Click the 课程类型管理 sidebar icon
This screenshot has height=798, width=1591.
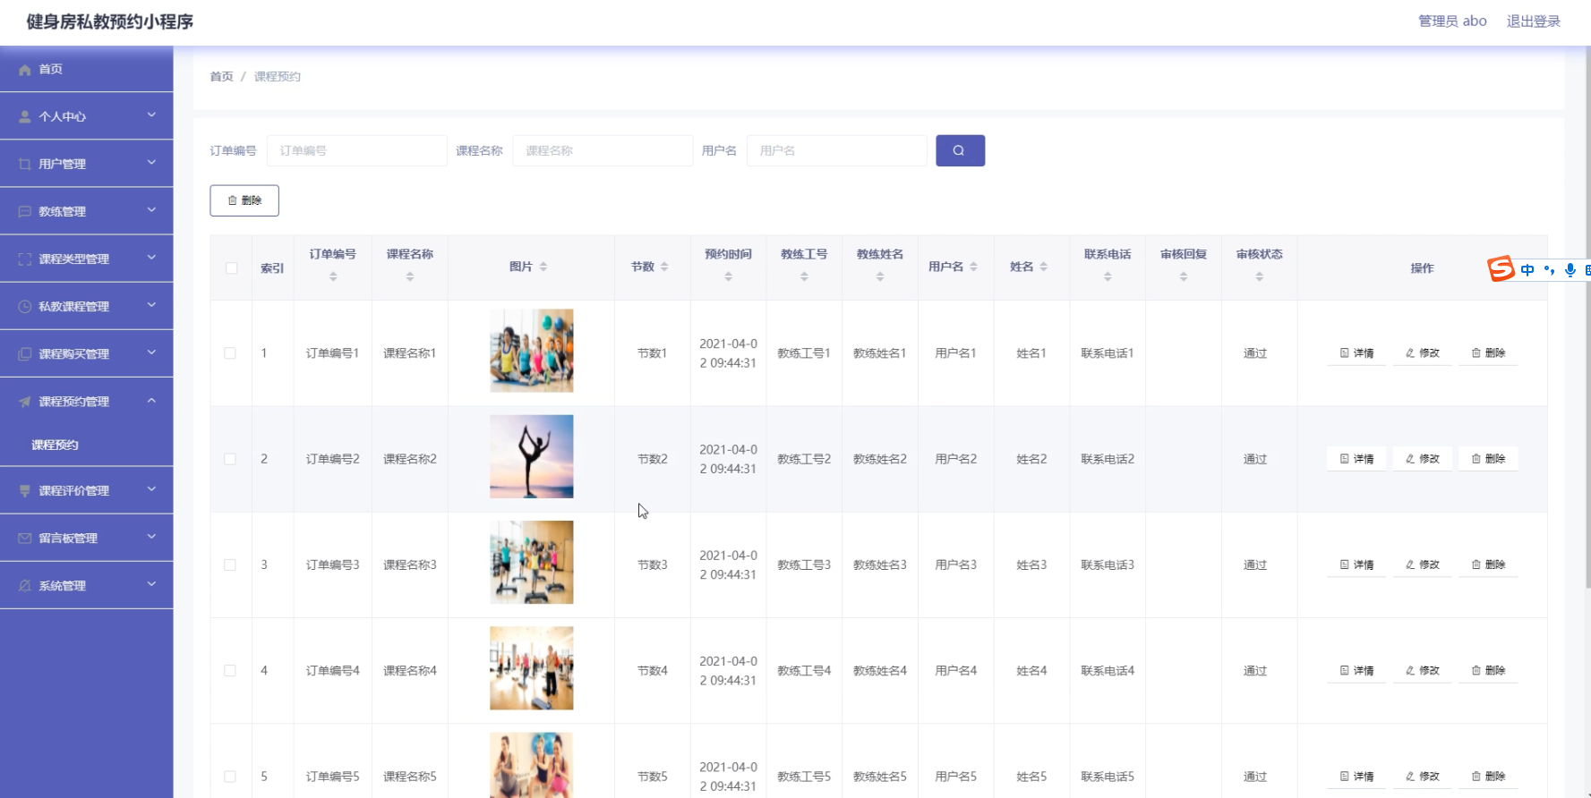point(25,259)
